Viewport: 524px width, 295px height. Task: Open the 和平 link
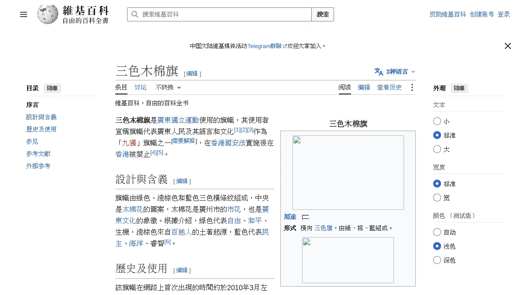[255, 220]
